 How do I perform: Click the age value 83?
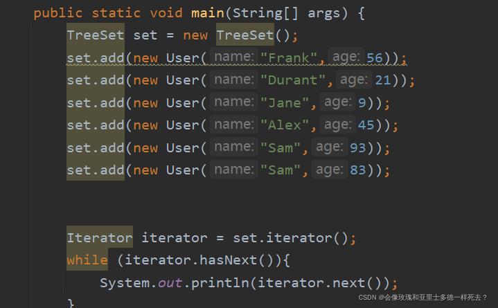pyautogui.click(x=358, y=170)
